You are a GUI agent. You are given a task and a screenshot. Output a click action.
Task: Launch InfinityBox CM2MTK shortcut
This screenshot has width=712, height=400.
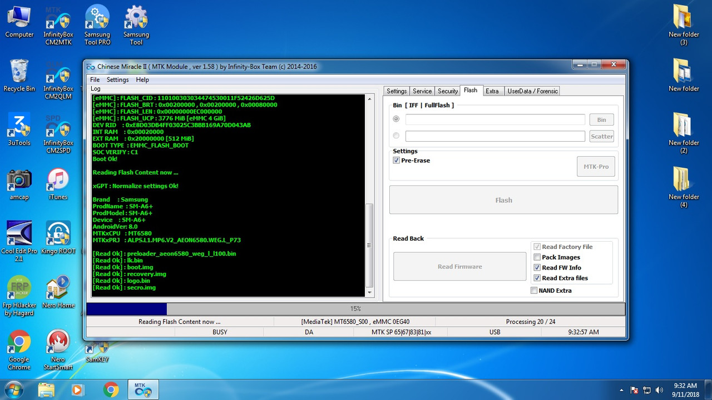(58, 26)
